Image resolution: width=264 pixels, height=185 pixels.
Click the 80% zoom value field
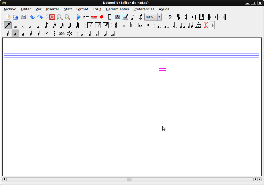tap(151, 17)
